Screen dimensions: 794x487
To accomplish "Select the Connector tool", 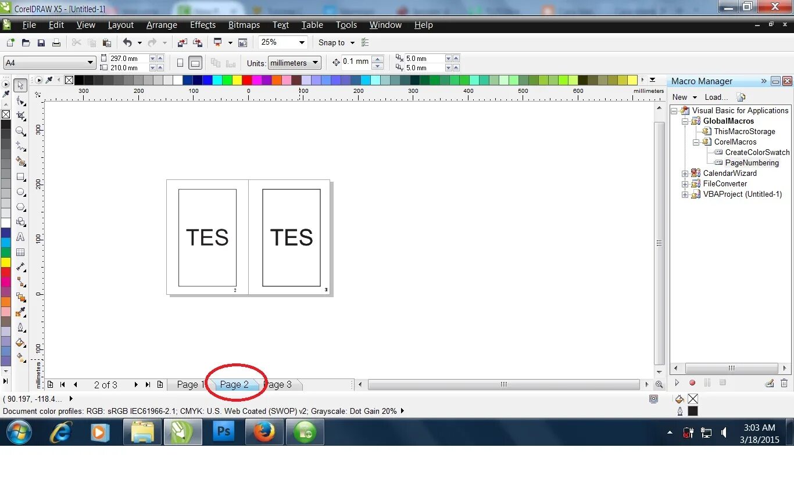I will pyautogui.click(x=20, y=282).
